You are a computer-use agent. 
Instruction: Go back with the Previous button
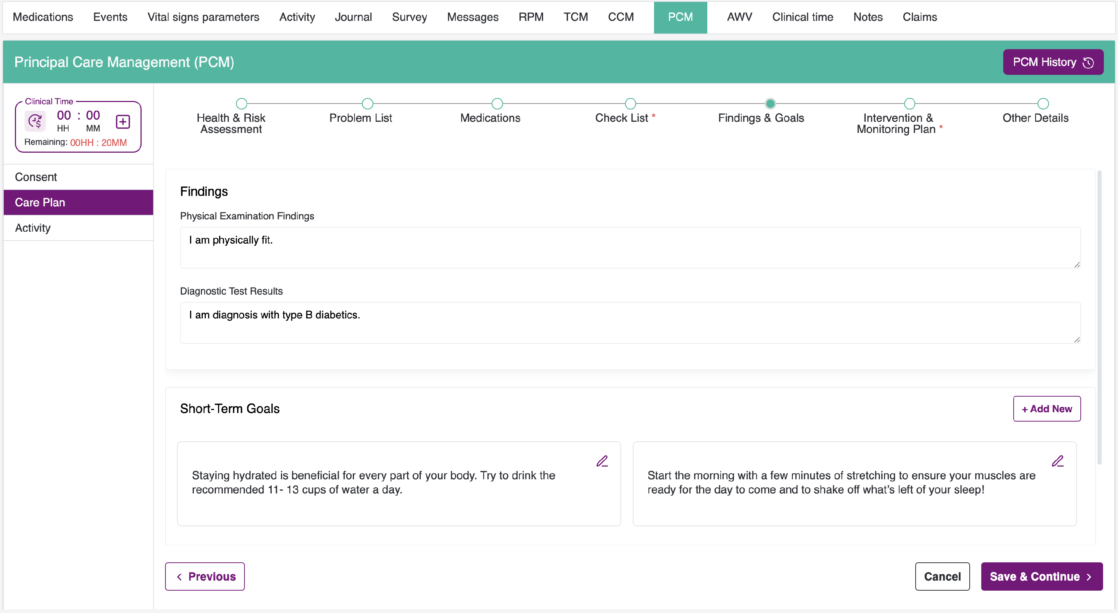[205, 577]
